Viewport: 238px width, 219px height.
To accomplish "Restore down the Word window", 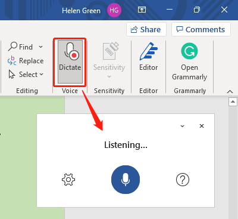I will point(197,10).
